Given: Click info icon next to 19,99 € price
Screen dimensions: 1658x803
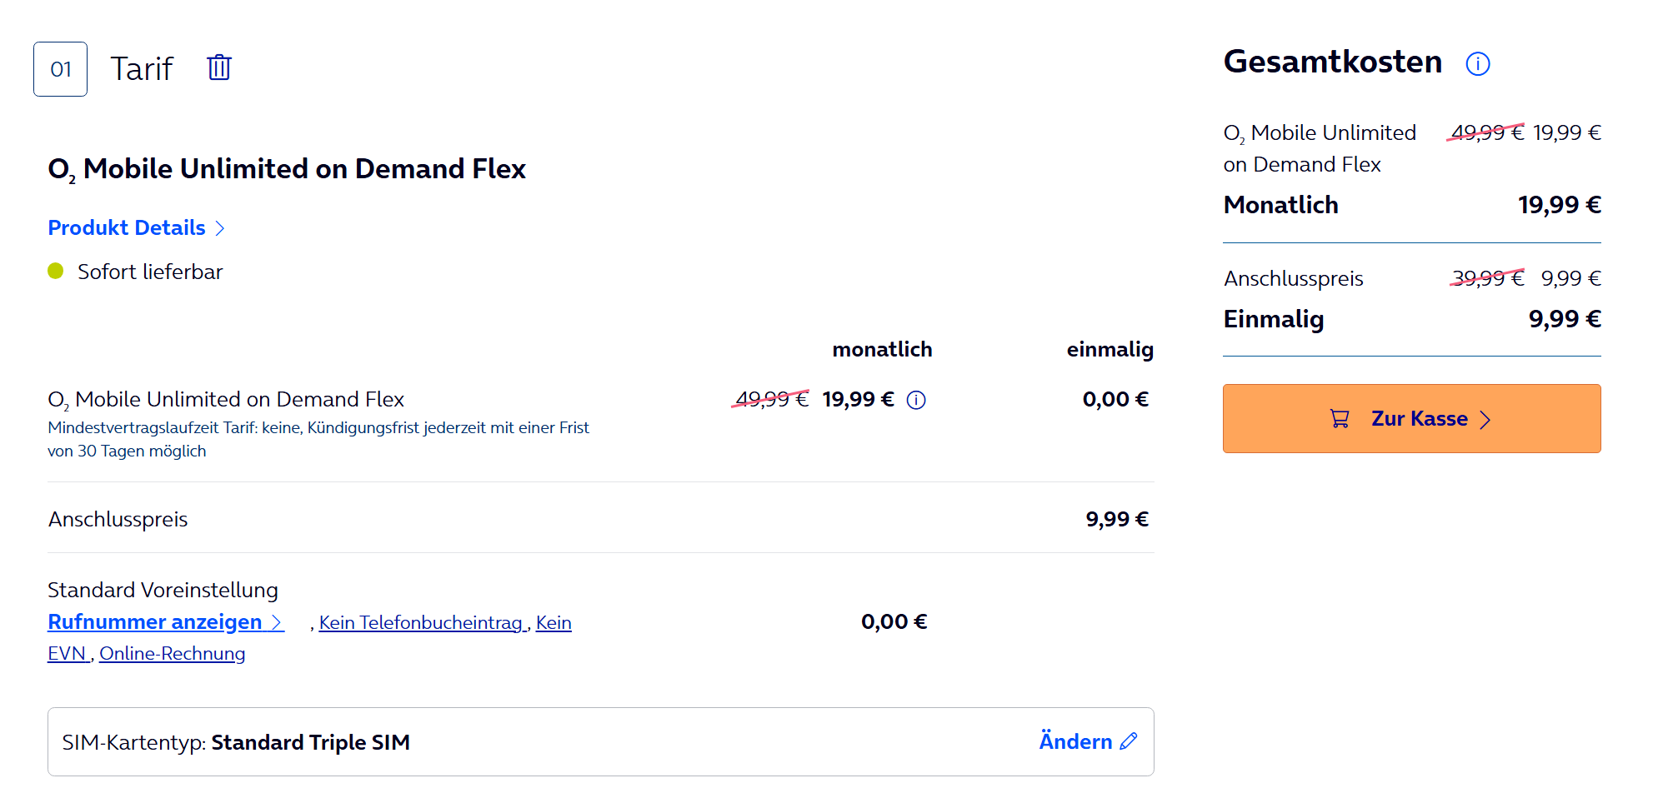Looking at the screenshot, I should click(916, 401).
